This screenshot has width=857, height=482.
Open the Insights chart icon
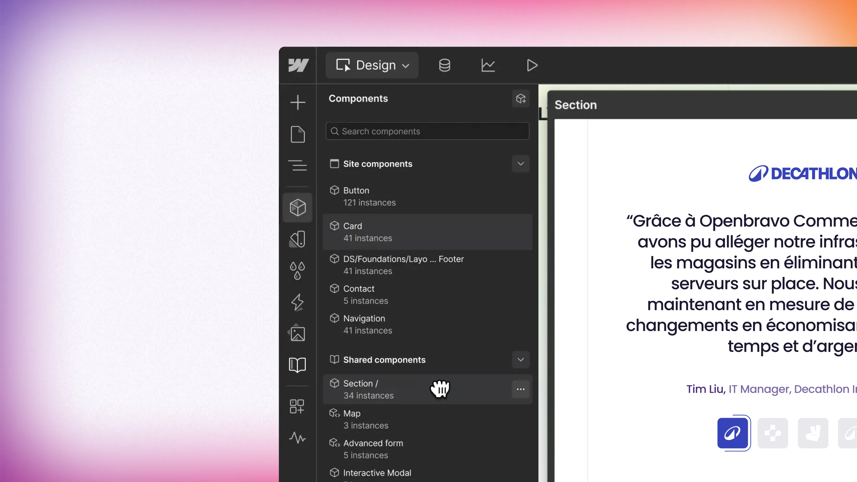(488, 65)
